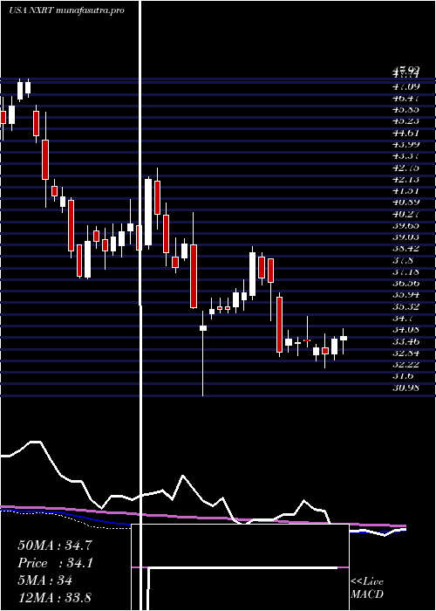This screenshot has width=436, height=611.
Task: Click the '12MA : 33.8' readout
Action: tap(54, 597)
